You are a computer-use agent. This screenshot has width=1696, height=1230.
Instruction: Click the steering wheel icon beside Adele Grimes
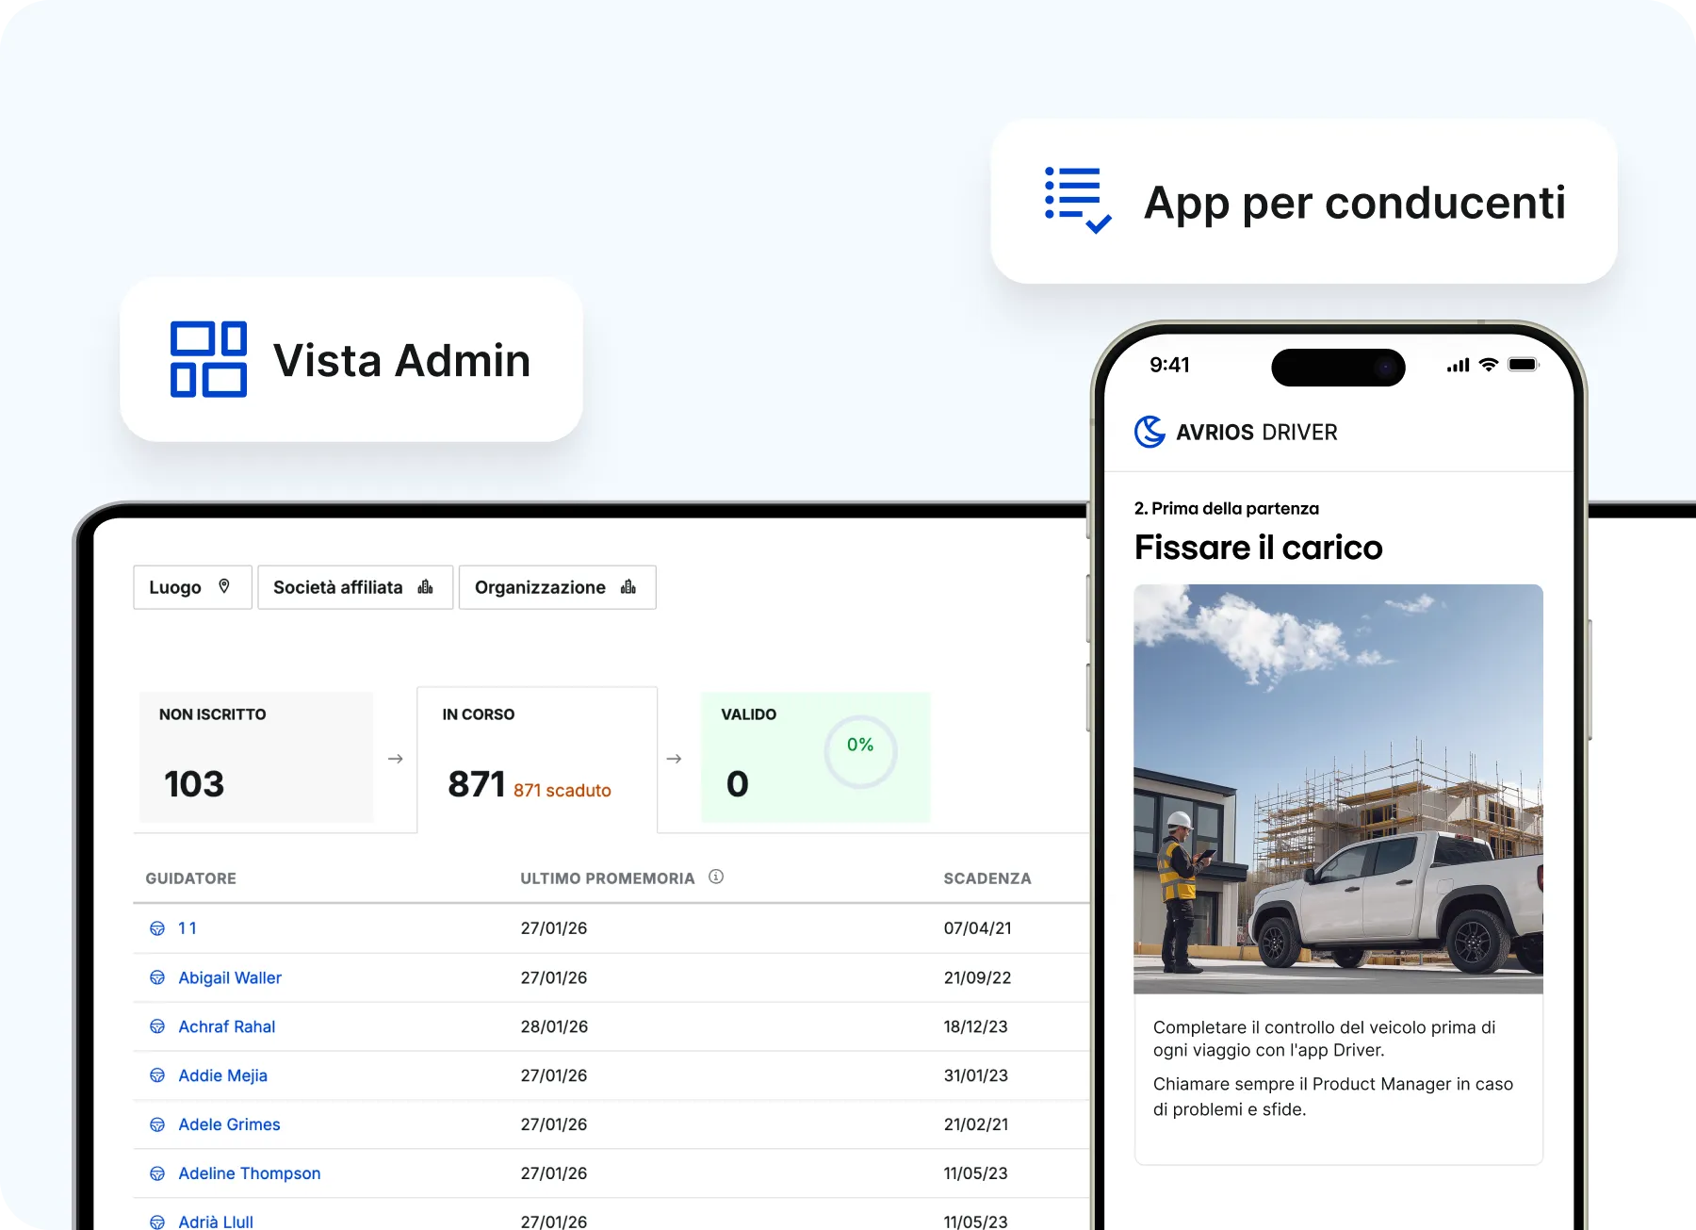click(x=157, y=1124)
